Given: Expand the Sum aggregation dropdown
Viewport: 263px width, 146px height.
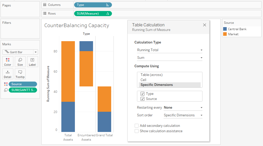Looking at the screenshot, I should pos(169,58).
